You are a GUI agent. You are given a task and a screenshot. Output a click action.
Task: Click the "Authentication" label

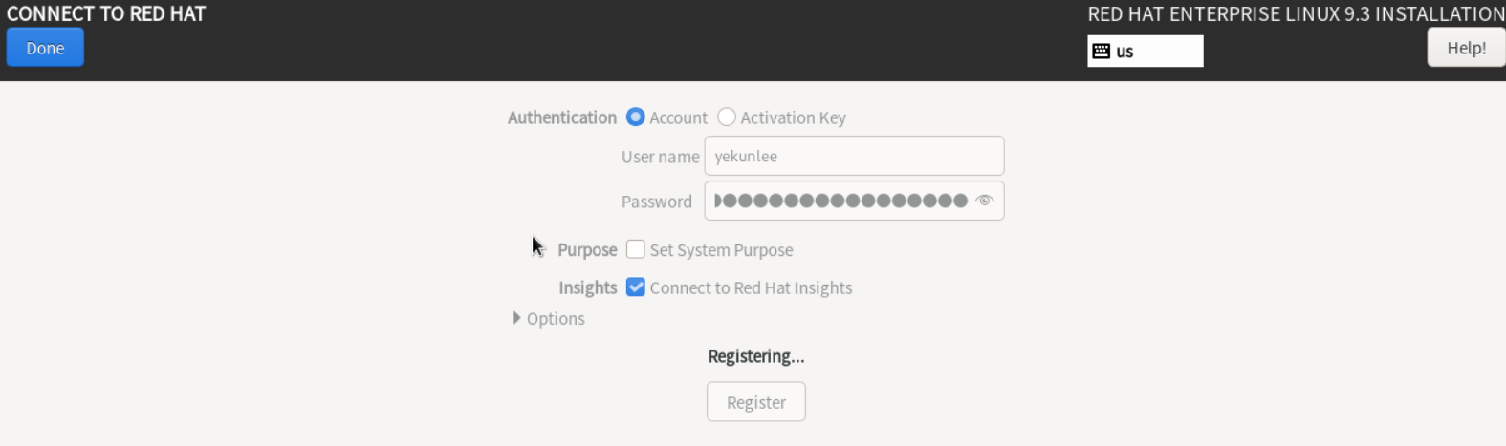click(561, 117)
